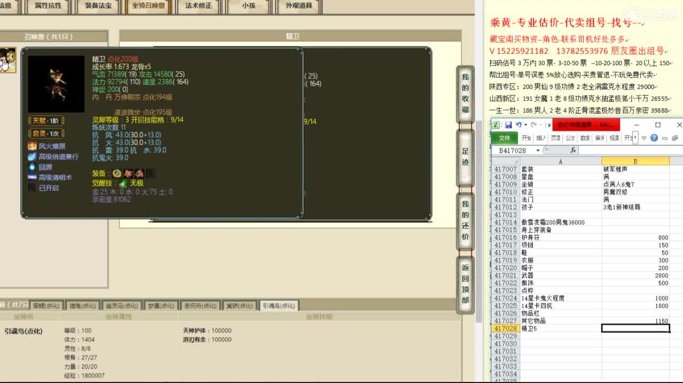Click the 风火燎原 skill icon
Image resolution: width=683 pixels, height=383 pixels.
click(32, 146)
